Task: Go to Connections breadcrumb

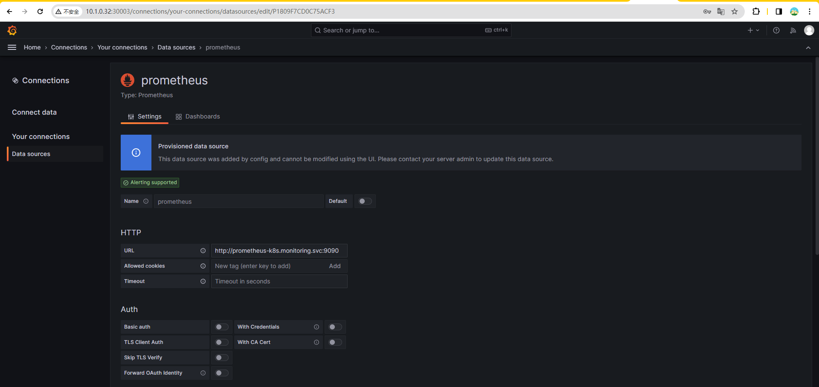Action: click(69, 47)
